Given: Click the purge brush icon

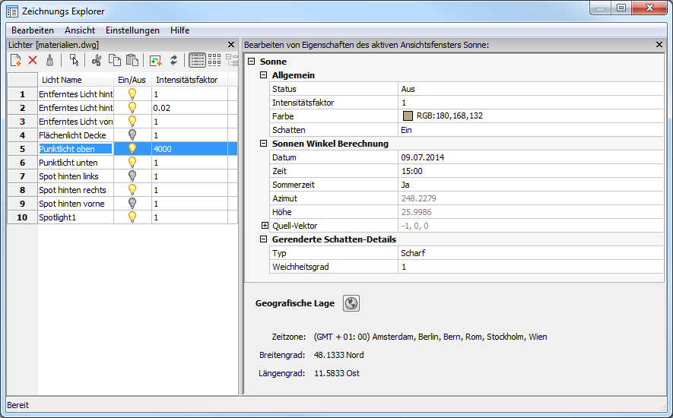Looking at the screenshot, I should 50,60.
